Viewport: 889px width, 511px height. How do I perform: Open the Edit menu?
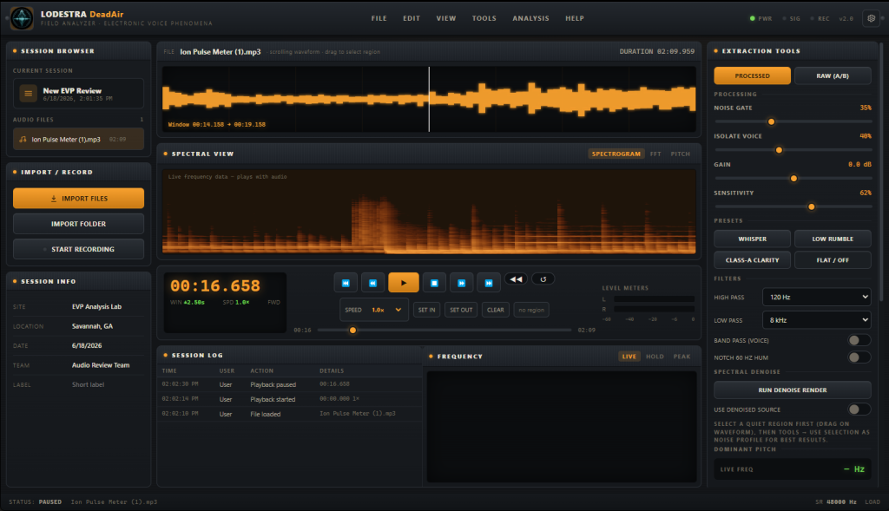click(x=412, y=18)
